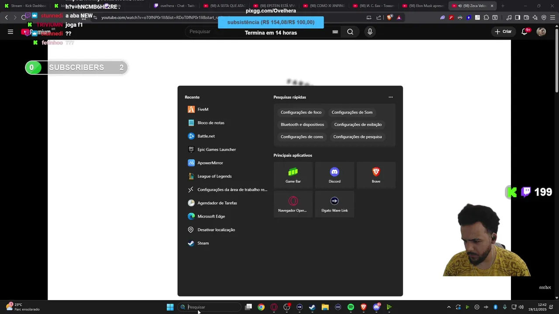Screen dimensions: 559x314
Task: Select Configurações de exibição quick search
Action: pos(358,125)
